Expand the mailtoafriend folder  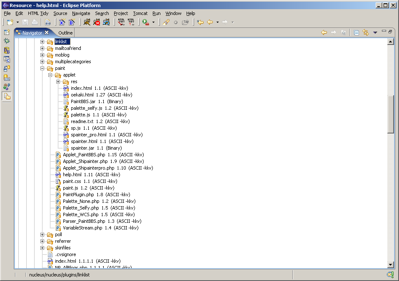coord(42,48)
